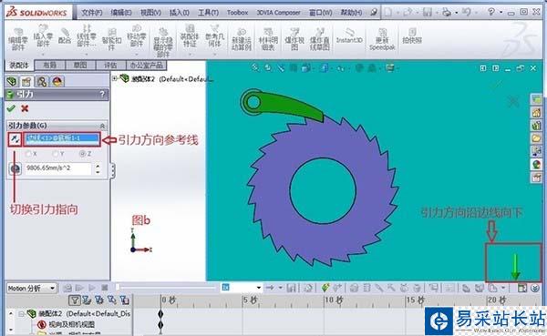
Task: Switch to the 草图 tab
Action: tap(80, 66)
